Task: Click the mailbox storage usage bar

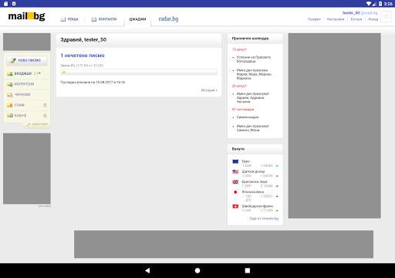Action: point(139,73)
